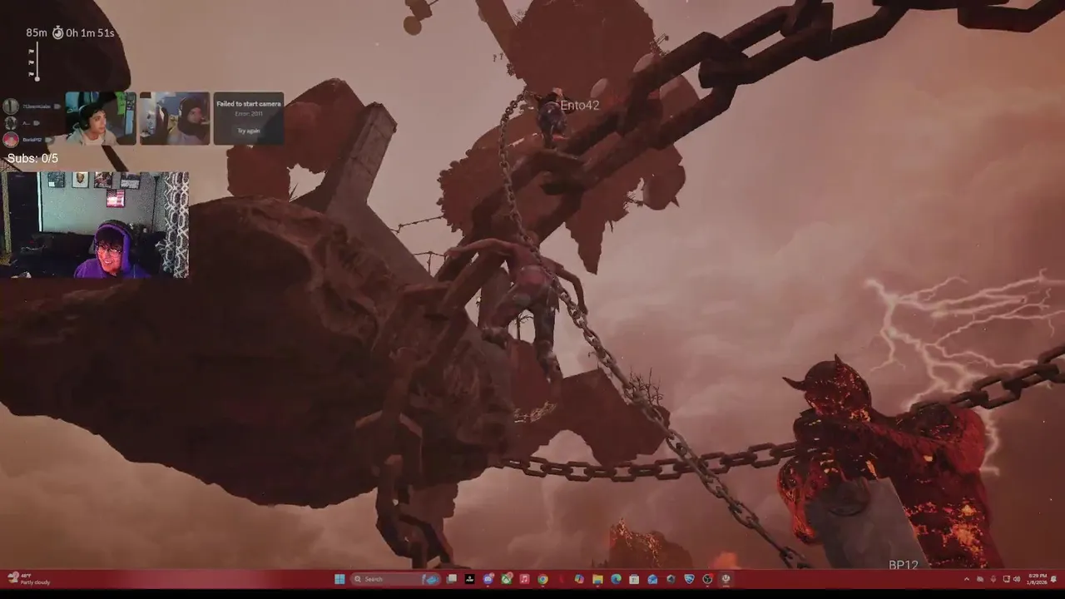This screenshot has width=1065, height=599.
Task: Open the notification bell icon
Action: 1053,579
